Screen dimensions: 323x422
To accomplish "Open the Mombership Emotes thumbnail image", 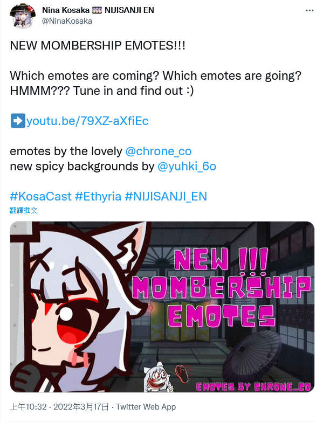I will [x=162, y=307].
